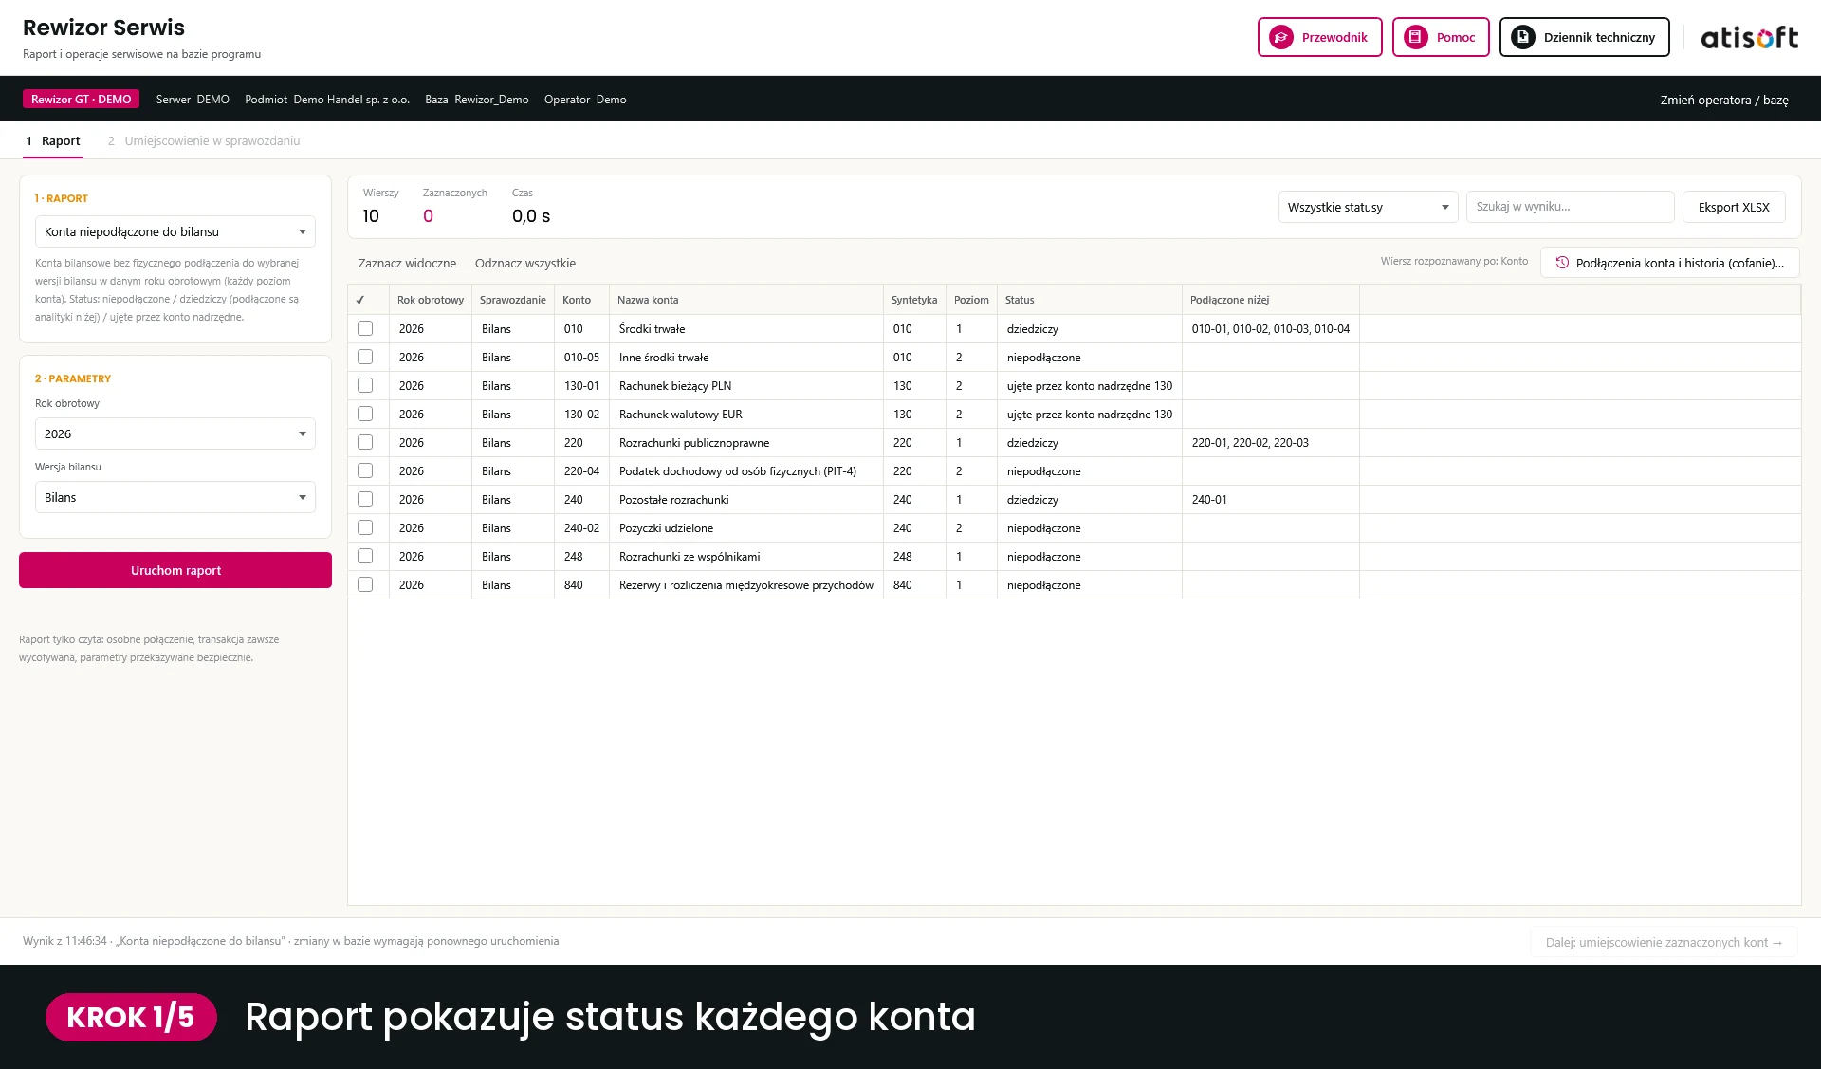Tick the checkbox for account 010-05
Image resolution: width=1821 pixels, height=1069 pixels.
click(365, 357)
